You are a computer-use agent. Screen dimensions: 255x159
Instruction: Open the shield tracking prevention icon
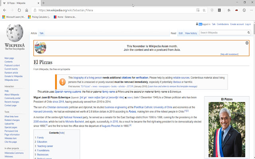[212, 10]
